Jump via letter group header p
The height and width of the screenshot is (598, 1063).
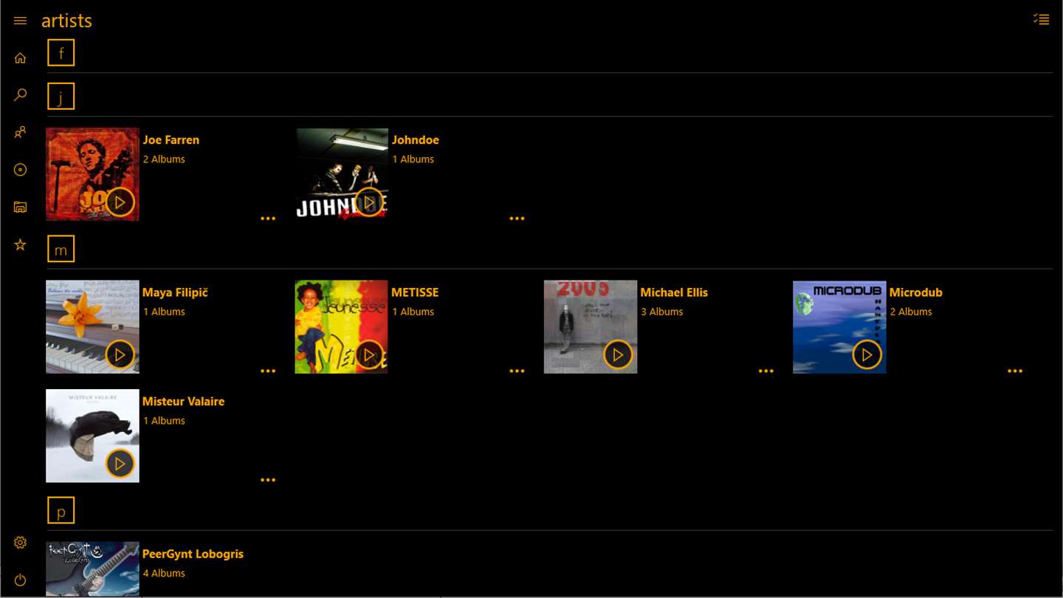pyautogui.click(x=61, y=511)
